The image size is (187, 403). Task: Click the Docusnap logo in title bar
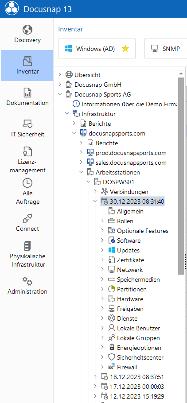12,9
